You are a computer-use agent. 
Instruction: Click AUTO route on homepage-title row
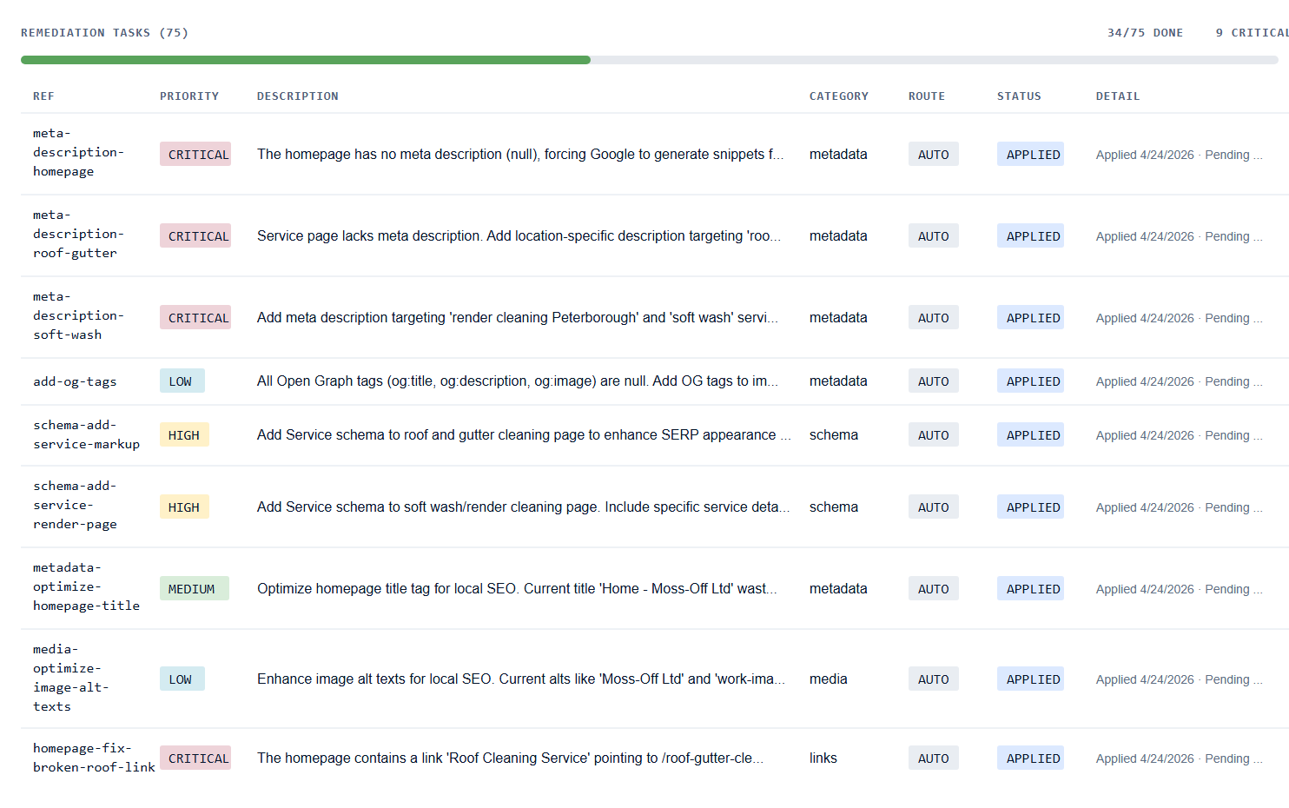tap(934, 589)
